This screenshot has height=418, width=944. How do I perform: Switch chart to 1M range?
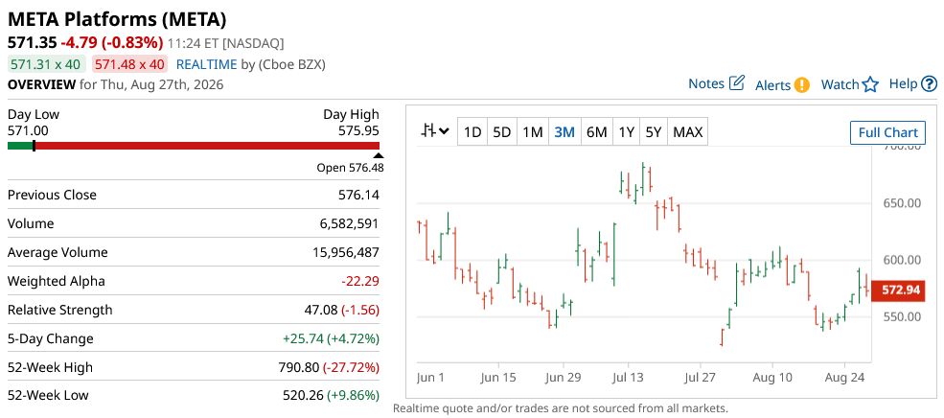point(532,132)
